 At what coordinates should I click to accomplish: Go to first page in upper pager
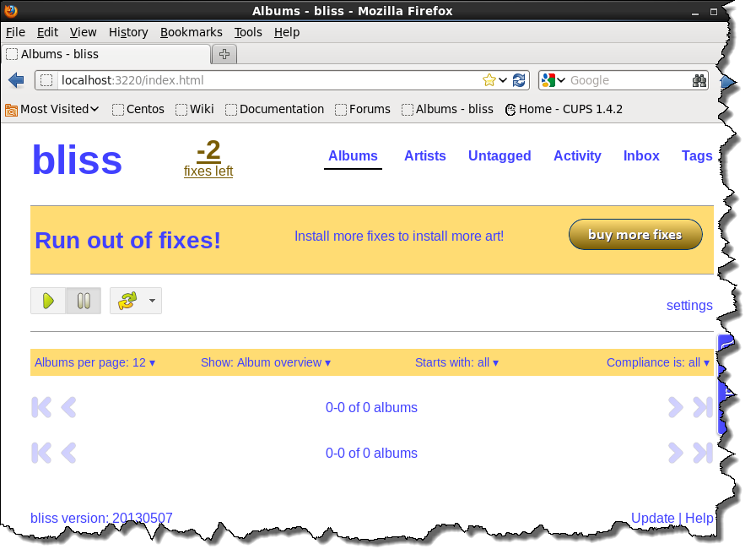(x=41, y=407)
